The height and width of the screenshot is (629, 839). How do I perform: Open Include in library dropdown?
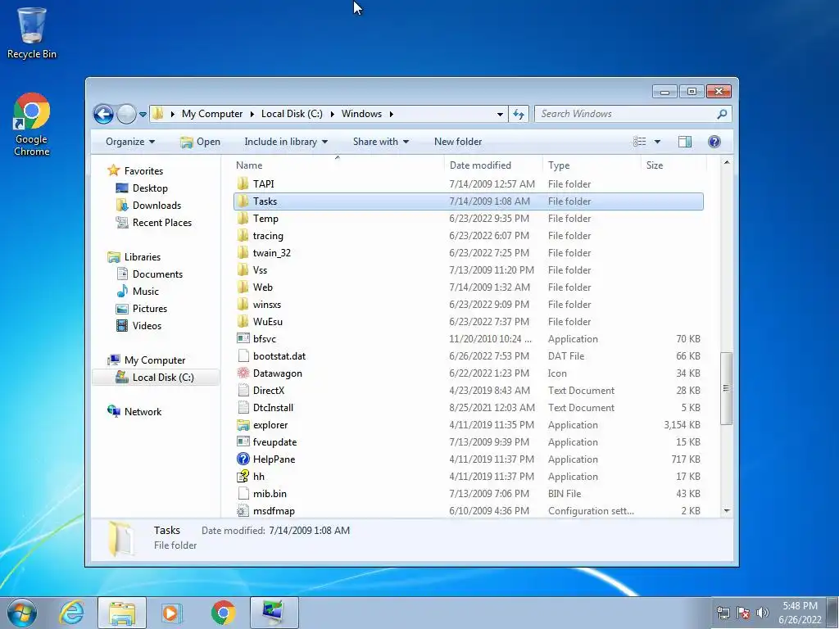[x=286, y=142]
